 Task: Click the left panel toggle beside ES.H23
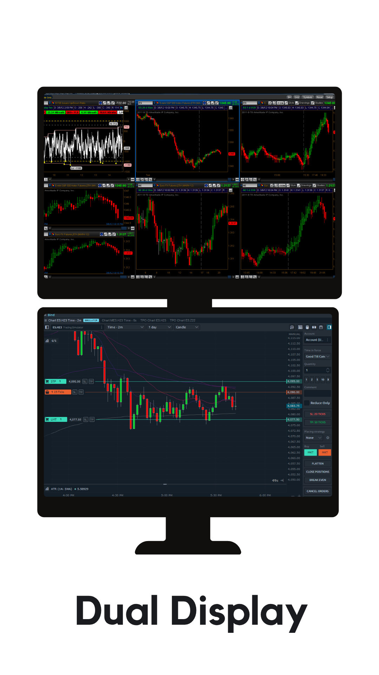pyautogui.click(x=47, y=327)
